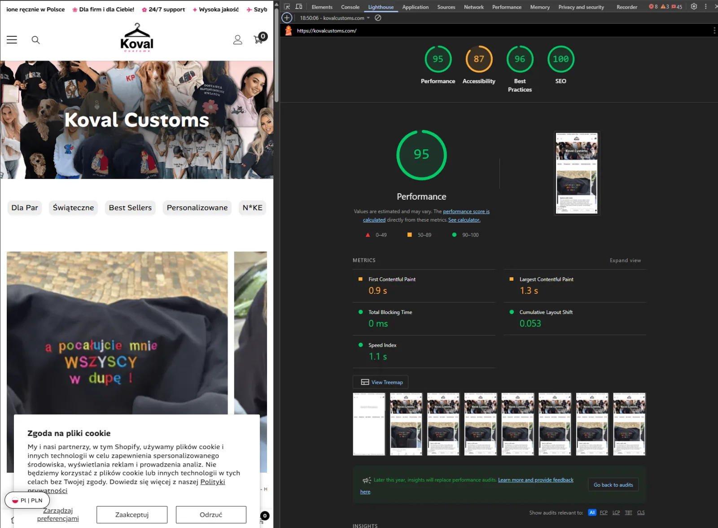Select the N*KE category chip
Image resolution: width=718 pixels, height=528 pixels.
pos(252,208)
